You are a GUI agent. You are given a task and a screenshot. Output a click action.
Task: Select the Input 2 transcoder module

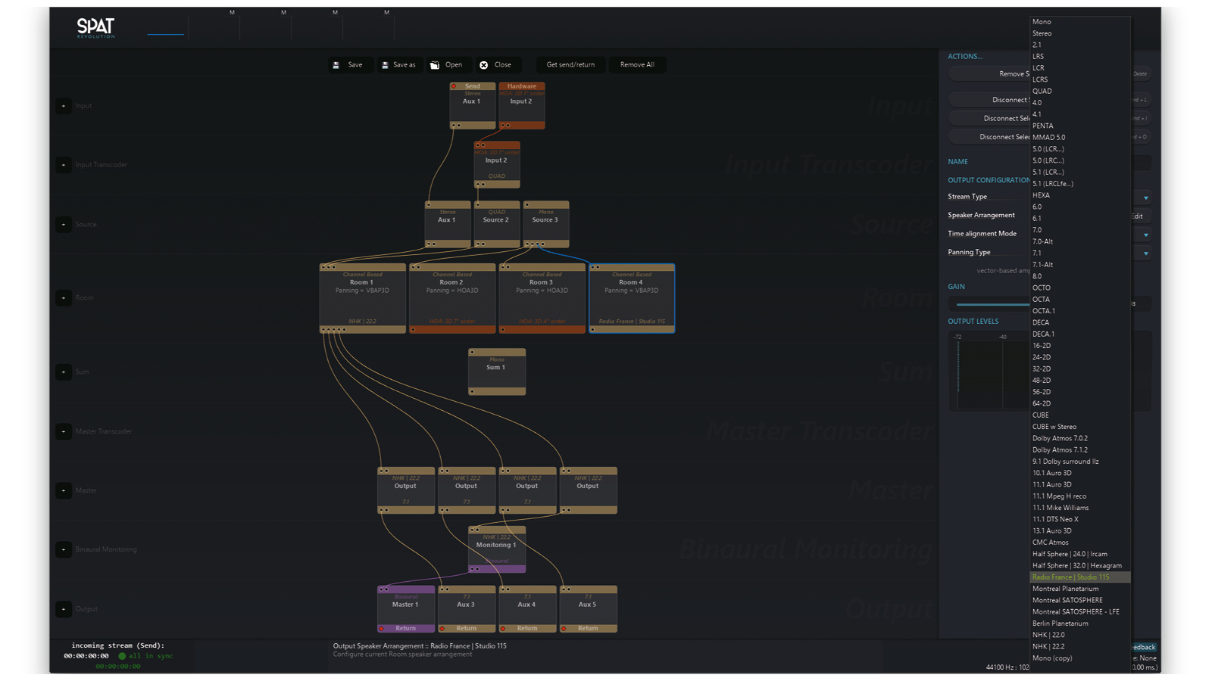497,165
